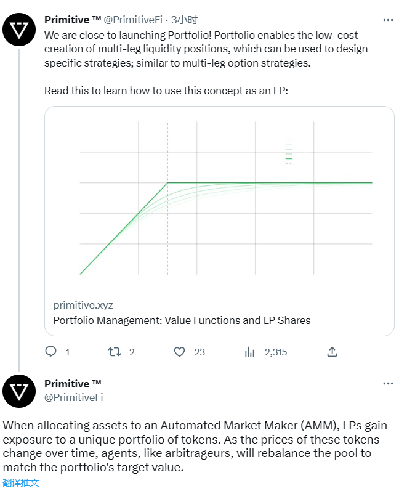Open Portfolio Management: Value Functions article title

pos(182,320)
